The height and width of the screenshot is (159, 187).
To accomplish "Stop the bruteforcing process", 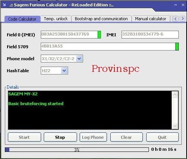I will [60, 137].
